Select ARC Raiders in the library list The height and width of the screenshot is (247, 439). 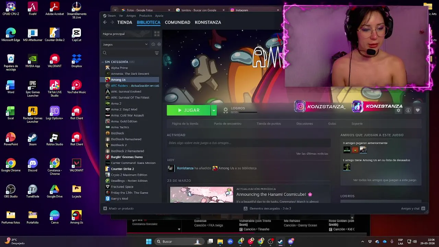132,86
